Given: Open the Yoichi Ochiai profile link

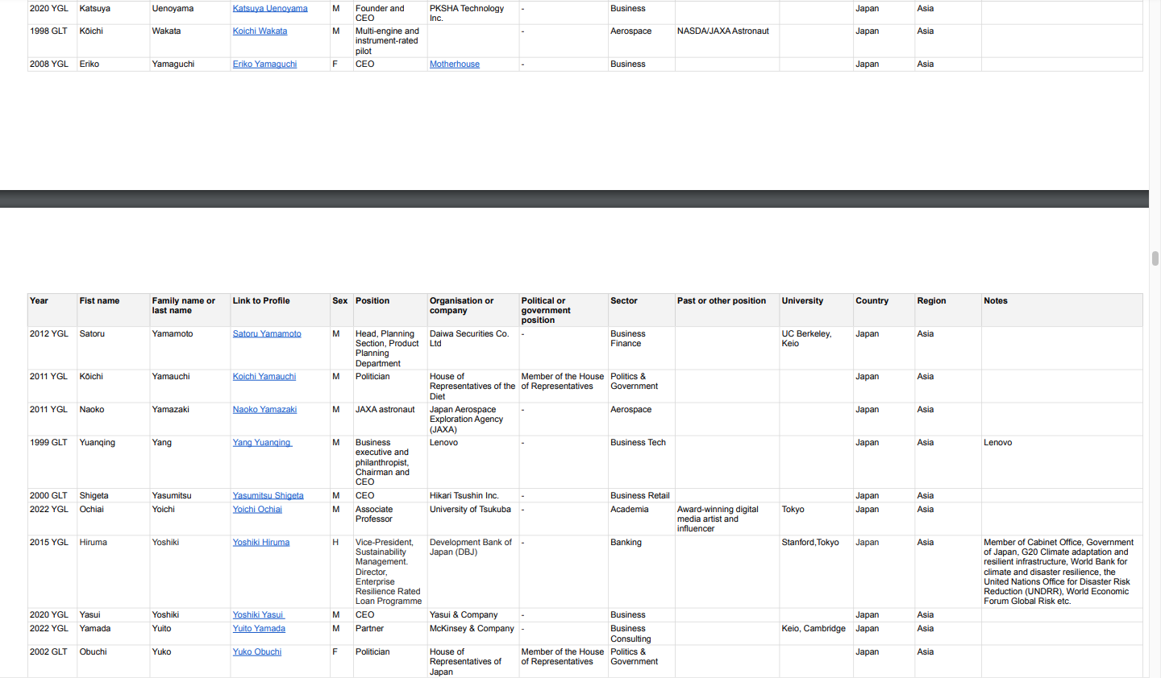Looking at the screenshot, I should pos(257,510).
